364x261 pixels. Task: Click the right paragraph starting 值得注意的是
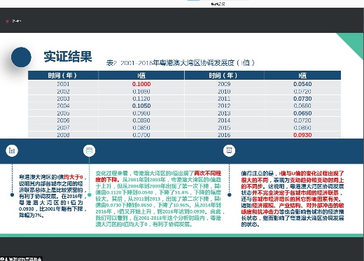293,199
